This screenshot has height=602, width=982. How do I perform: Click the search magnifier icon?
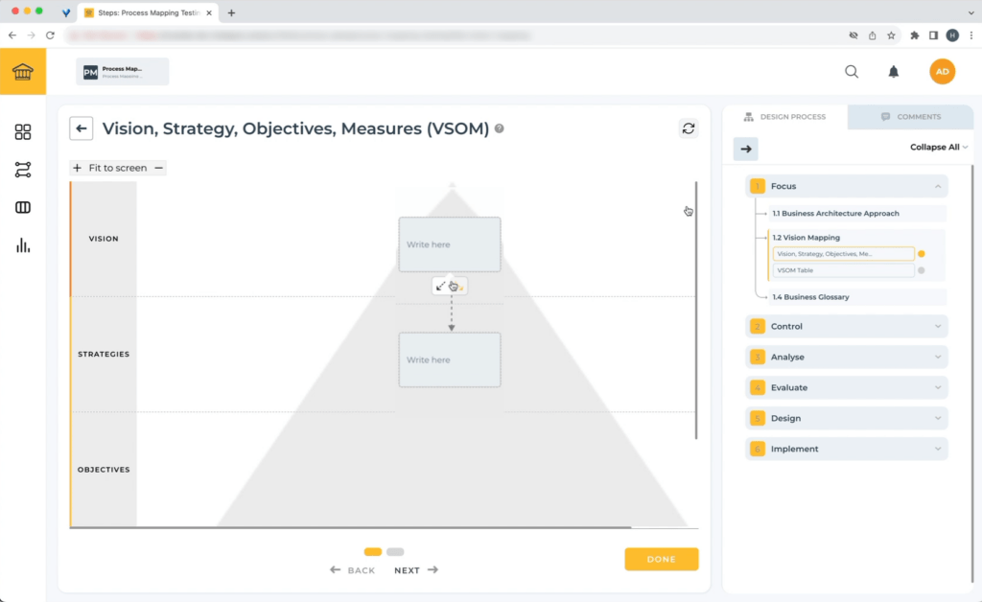[852, 72]
